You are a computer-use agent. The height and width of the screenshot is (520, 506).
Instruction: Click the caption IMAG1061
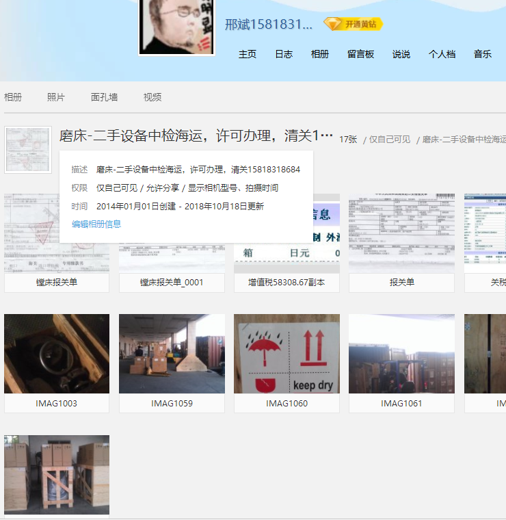coord(401,403)
